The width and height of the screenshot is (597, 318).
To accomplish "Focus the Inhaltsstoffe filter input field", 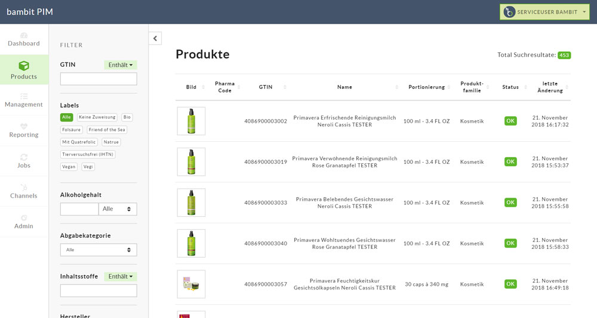I will [99, 291].
